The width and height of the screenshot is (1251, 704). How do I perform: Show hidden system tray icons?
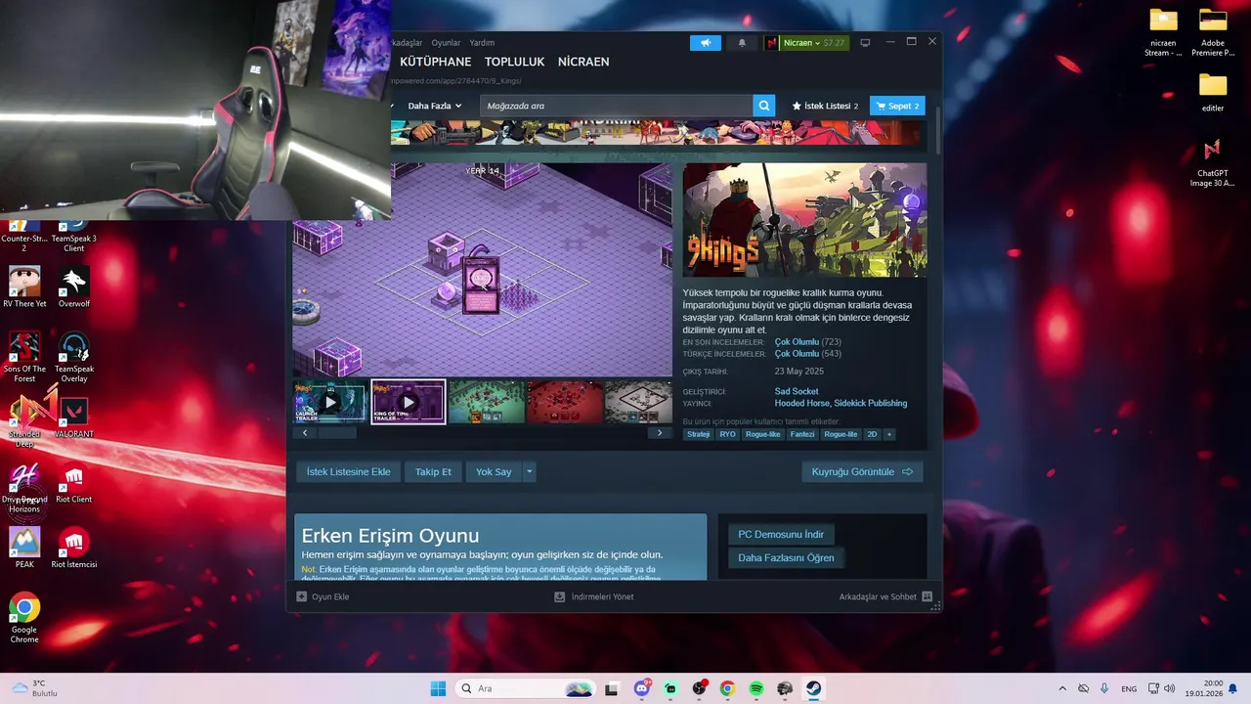click(1062, 688)
